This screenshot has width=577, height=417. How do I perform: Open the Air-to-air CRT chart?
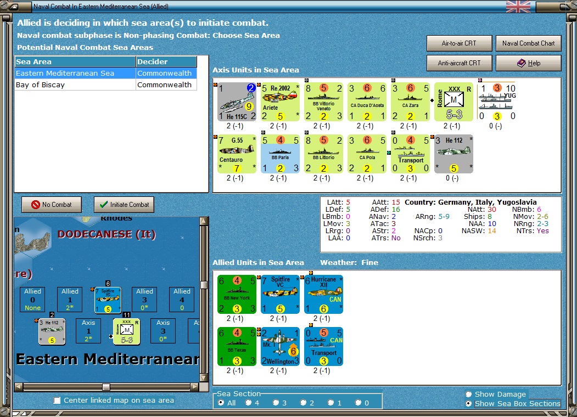pos(460,43)
